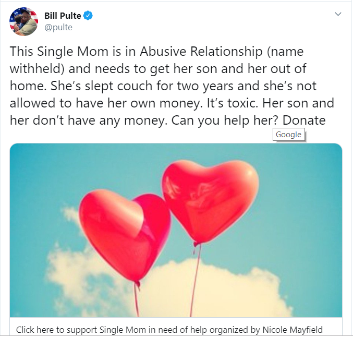
Task: Open the heart balloons link preview image
Action: point(176,230)
